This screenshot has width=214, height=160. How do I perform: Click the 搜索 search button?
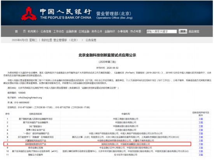coord(183,31)
